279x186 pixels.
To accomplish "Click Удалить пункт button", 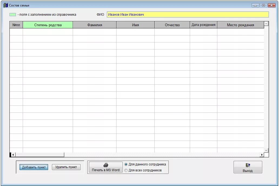I will [x=66, y=167].
